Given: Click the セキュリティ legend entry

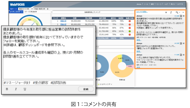Looking at the screenshot, I should [105, 84].
